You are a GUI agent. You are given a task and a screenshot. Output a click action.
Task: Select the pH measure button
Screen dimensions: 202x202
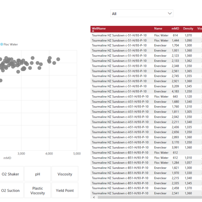coord(38,174)
